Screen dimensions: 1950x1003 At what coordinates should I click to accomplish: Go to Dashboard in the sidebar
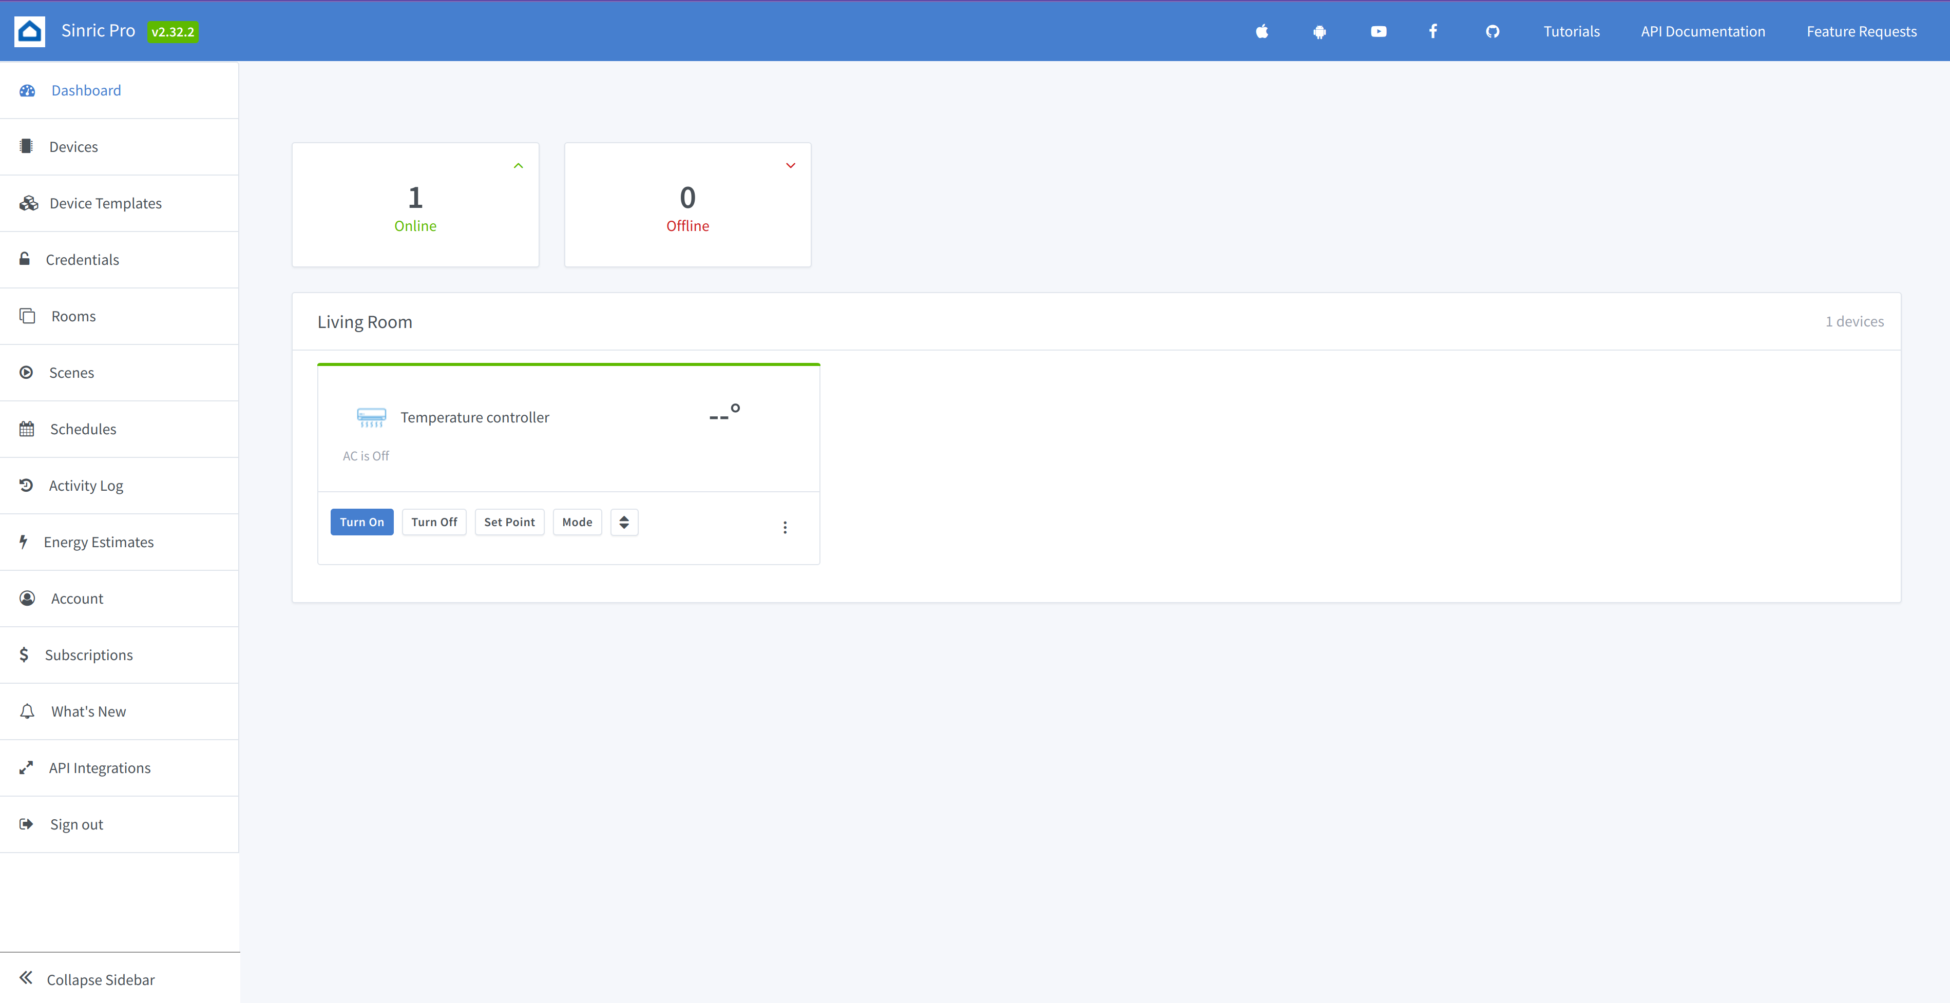[x=120, y=90]
